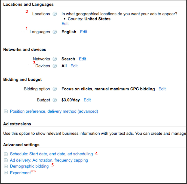Open Schedule start date, end date link
The width and height of the screenshot is (187, 184).
pos(51,154)
